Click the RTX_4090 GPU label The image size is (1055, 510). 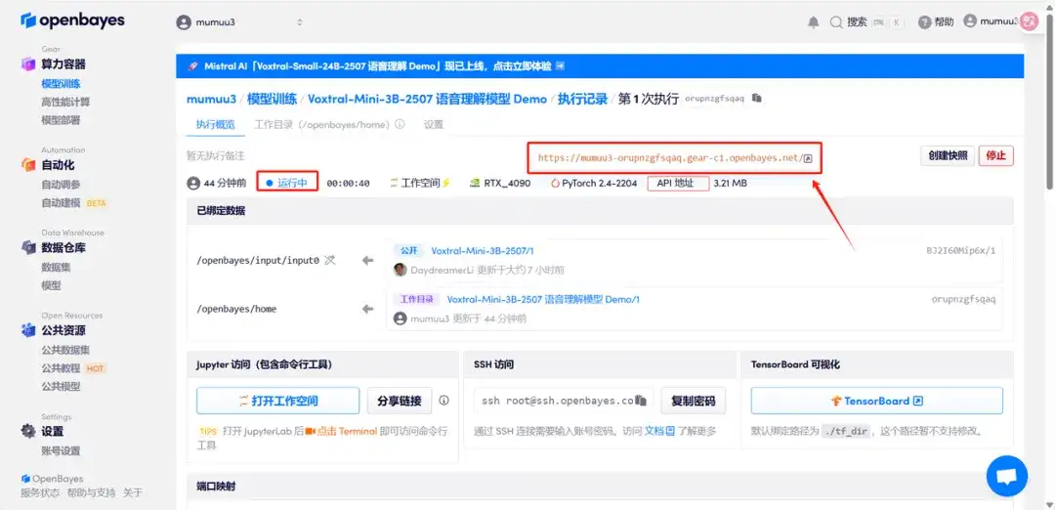pyautogui.click(x=500, y=183)
